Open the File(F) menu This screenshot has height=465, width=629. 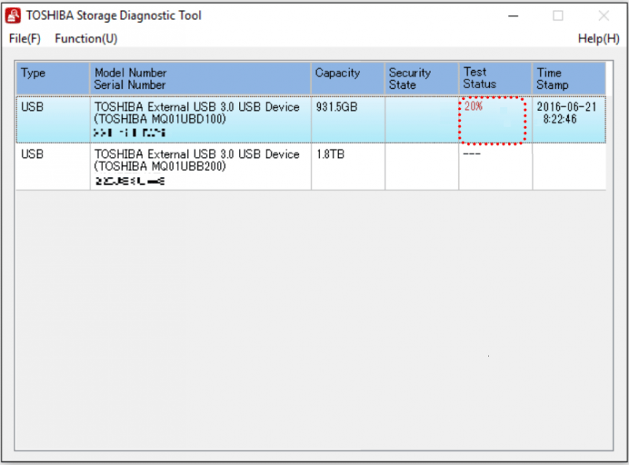tap(25, 39)
